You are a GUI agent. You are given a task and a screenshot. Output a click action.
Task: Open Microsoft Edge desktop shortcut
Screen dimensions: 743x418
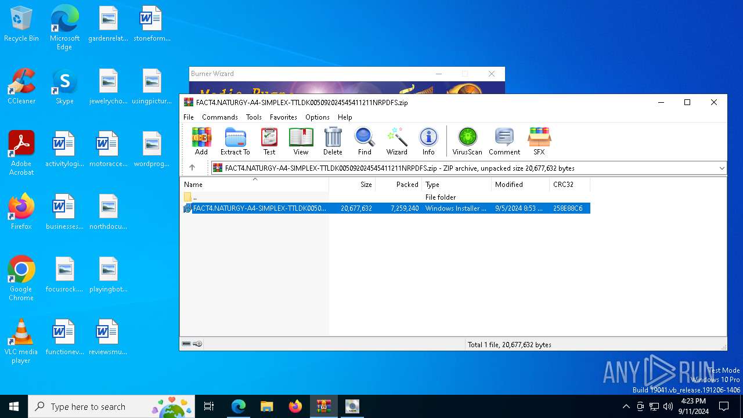click(x=64, y=27)
